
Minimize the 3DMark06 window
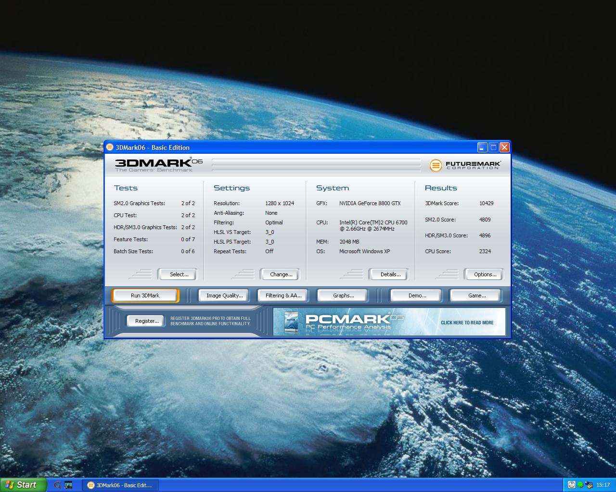pyautogui.click(x=482, y=148)
